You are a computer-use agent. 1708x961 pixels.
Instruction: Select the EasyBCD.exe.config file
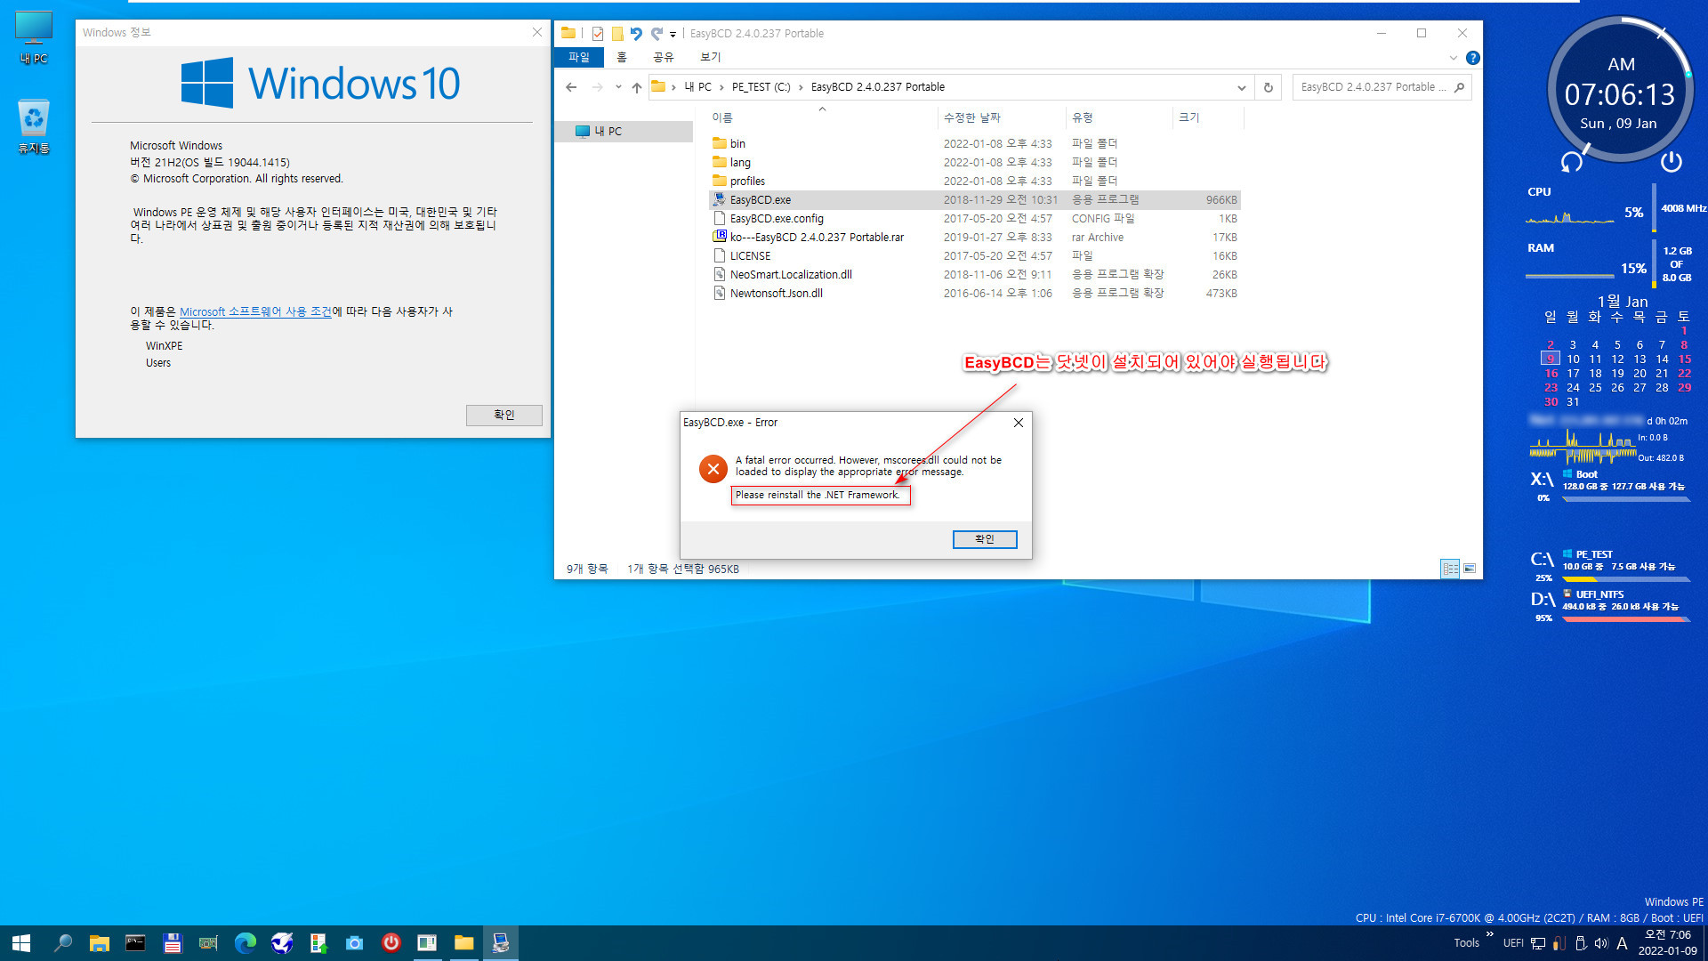(974, 218)
